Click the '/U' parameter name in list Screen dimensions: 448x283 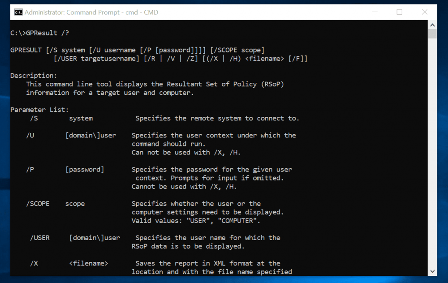[30, 135]
